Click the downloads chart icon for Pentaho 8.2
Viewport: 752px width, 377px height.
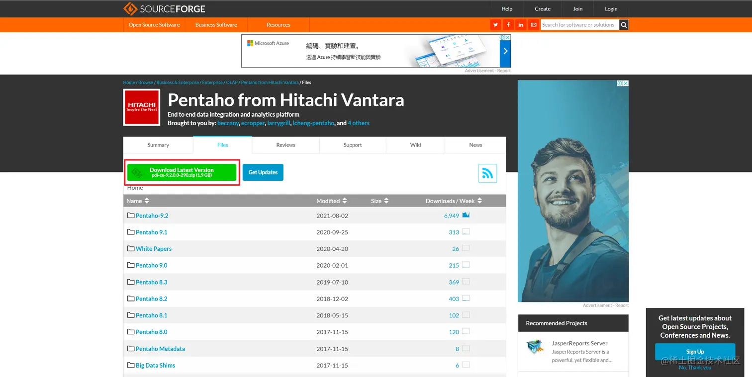point(466,298)
